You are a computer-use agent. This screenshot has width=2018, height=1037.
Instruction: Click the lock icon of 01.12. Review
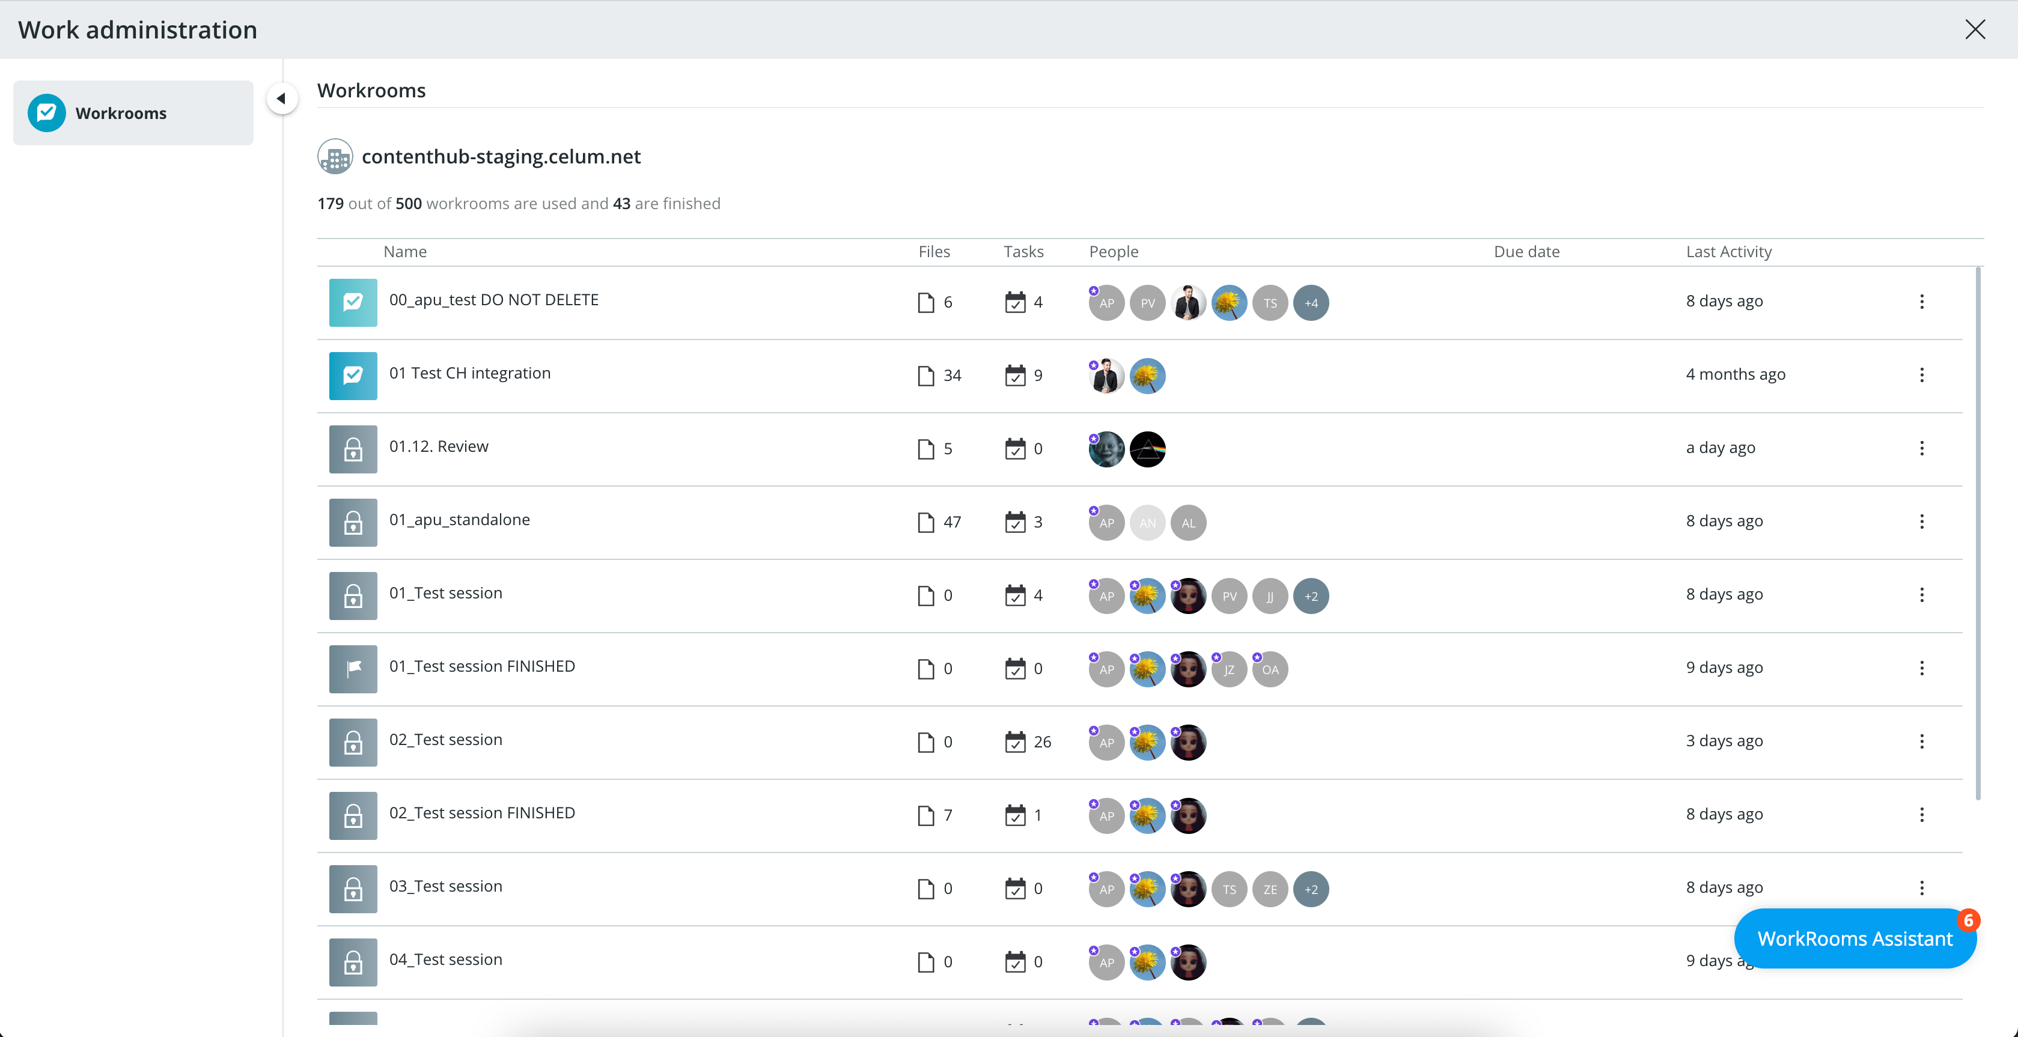pos(353,449)
